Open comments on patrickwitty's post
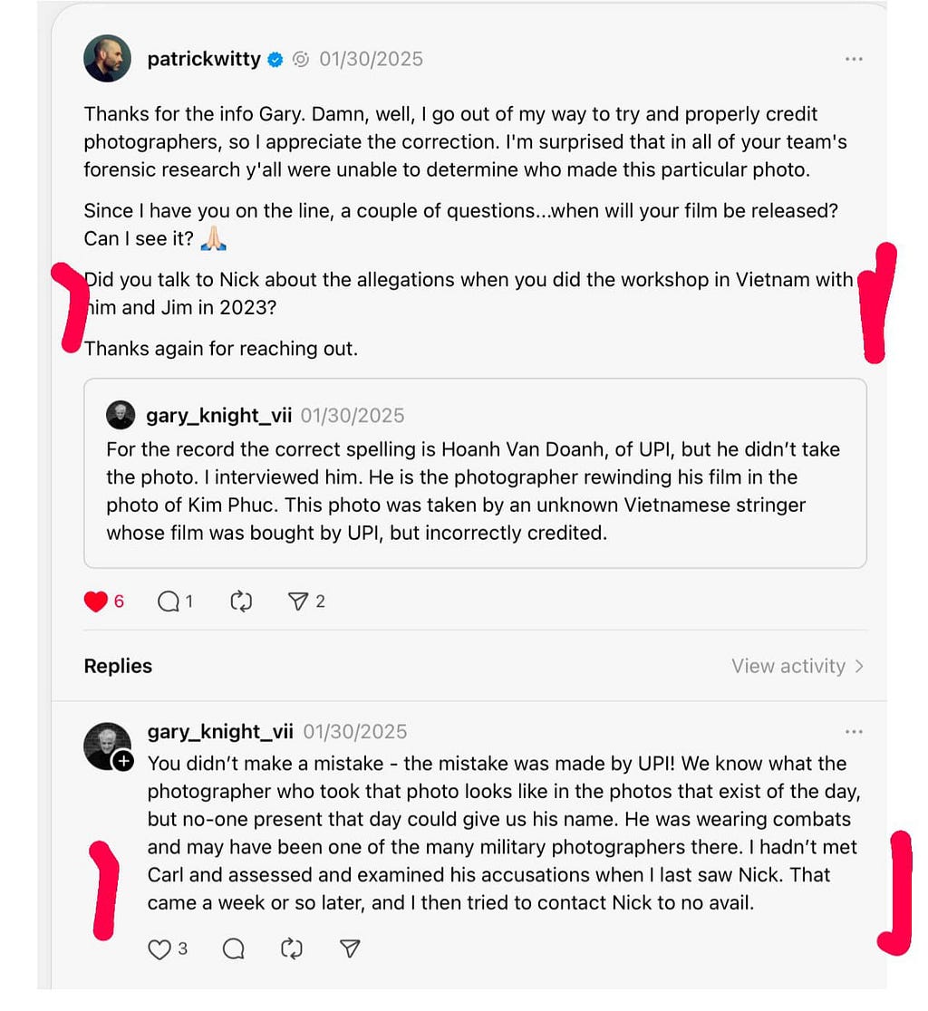 pyautogui.click(x=169, y=602)
